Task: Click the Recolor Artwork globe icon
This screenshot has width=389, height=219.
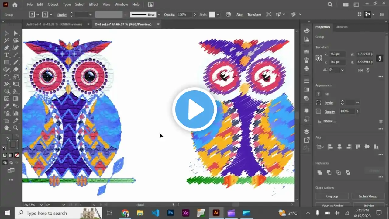Action: pos(229,14)
